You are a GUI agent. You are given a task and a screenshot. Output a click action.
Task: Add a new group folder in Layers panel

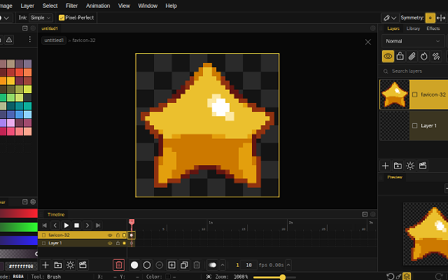398,166
